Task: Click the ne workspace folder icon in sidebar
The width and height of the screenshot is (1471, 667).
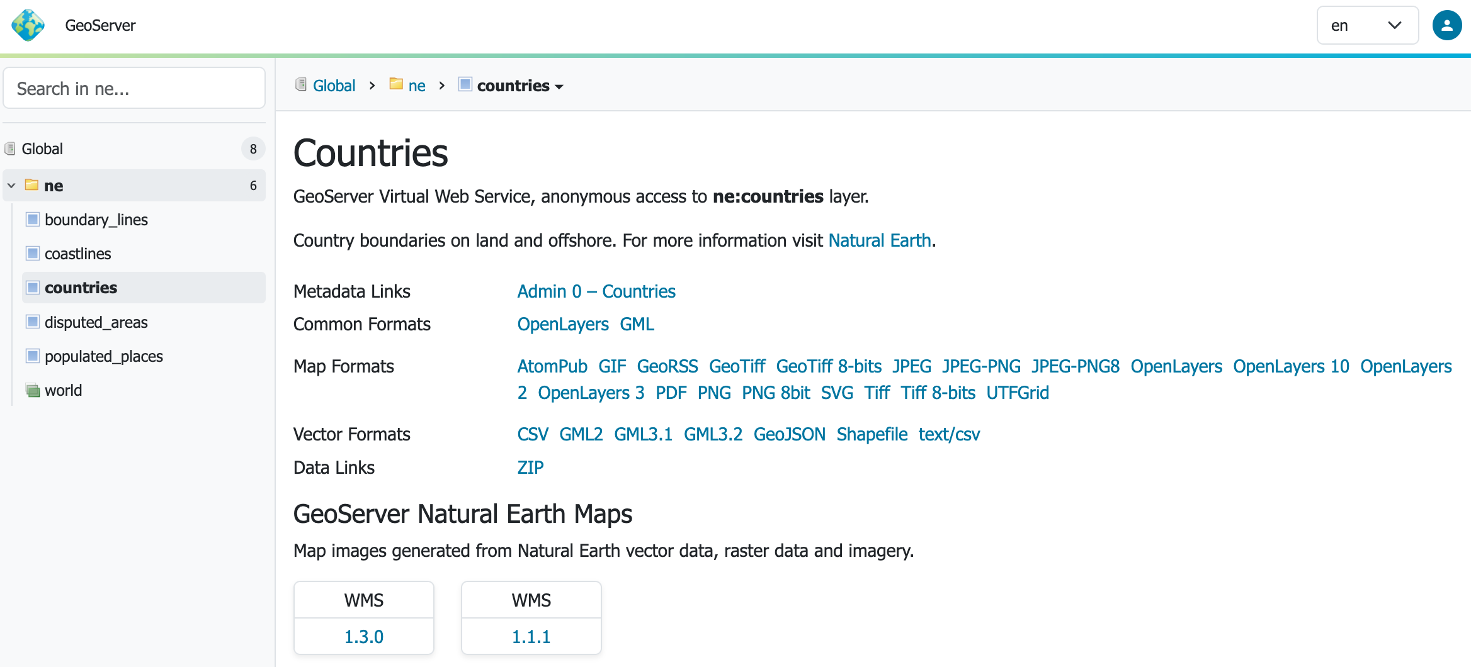Action: tap(31, 185)
